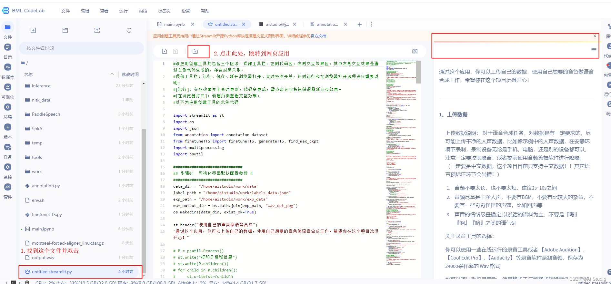Select montreal-forced-aligner_linux.tar.gz file
This screenshot has width=611, height=284.
[x=80, y=243]
